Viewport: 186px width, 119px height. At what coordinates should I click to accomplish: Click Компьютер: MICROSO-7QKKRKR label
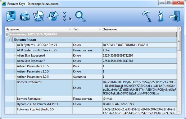pyautogui.click(x=33, y=34)
